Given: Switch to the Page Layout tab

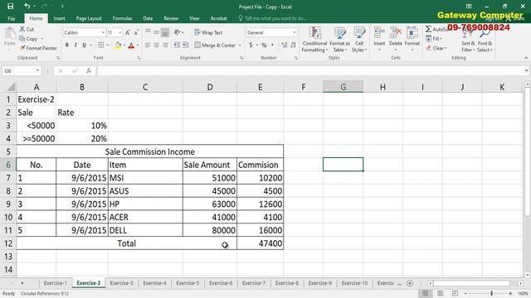Looking at the screenshot, I should pos(89,18).
